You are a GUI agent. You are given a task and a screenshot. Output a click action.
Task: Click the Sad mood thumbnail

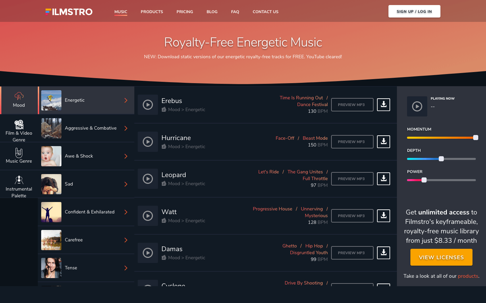51,184
